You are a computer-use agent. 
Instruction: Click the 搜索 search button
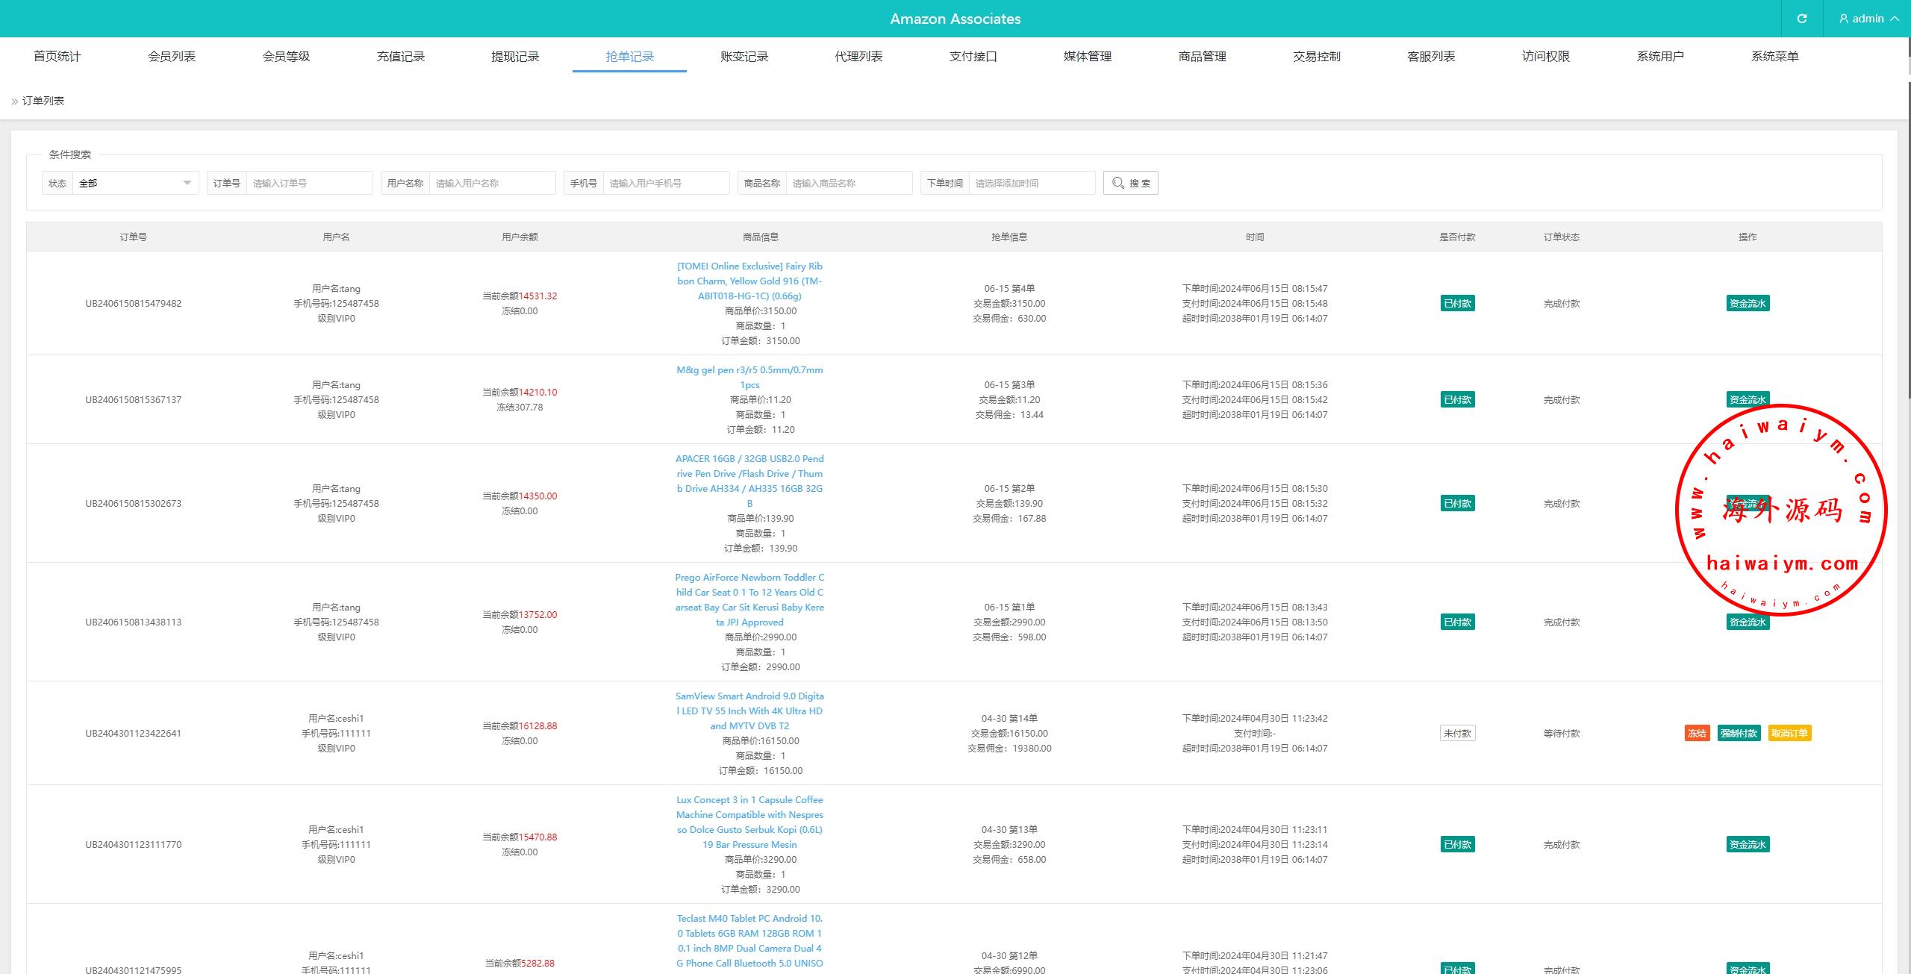tap(1130, 183)
